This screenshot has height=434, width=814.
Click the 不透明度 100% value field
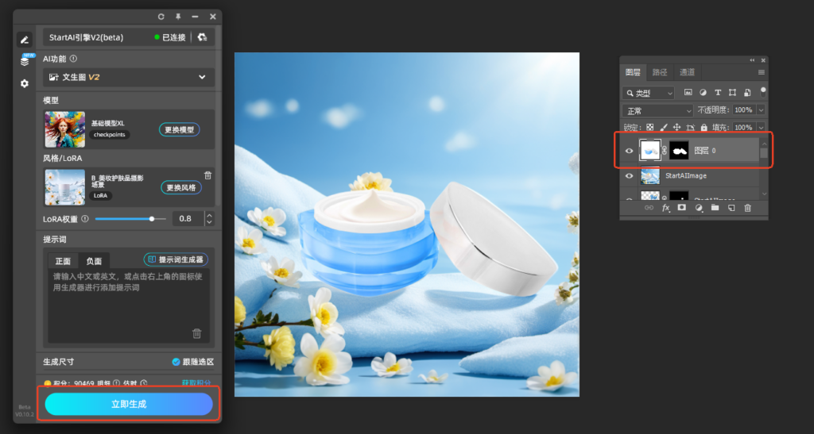(x=743, y=110)
